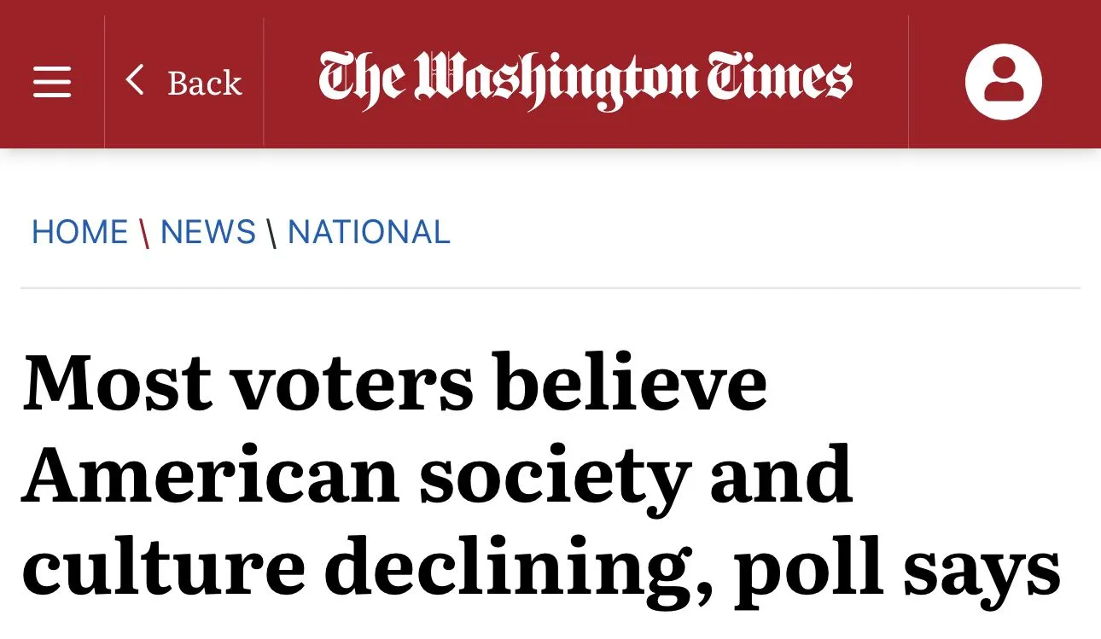Click the divider line under breadcrumbs
Image resolution: width=1101 pixels, height=639 pixels.
(x=550, y=288)
